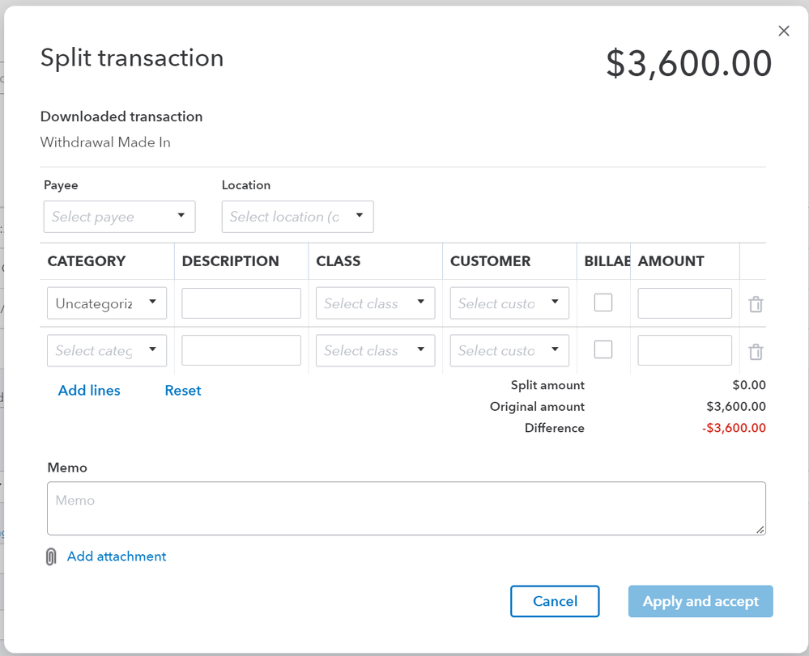The width and height of the screenshot is (809, 656).
Task: Click Add lines link
Action: (x=89, y=391)
